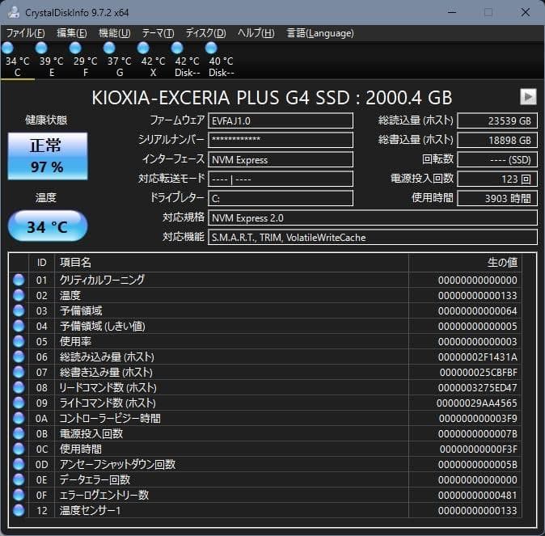Image resolution: width=545 pixels, height=536 pixels.
Task: Click status icon for 0F エラーログエントリー数
Action: point(19,495)
